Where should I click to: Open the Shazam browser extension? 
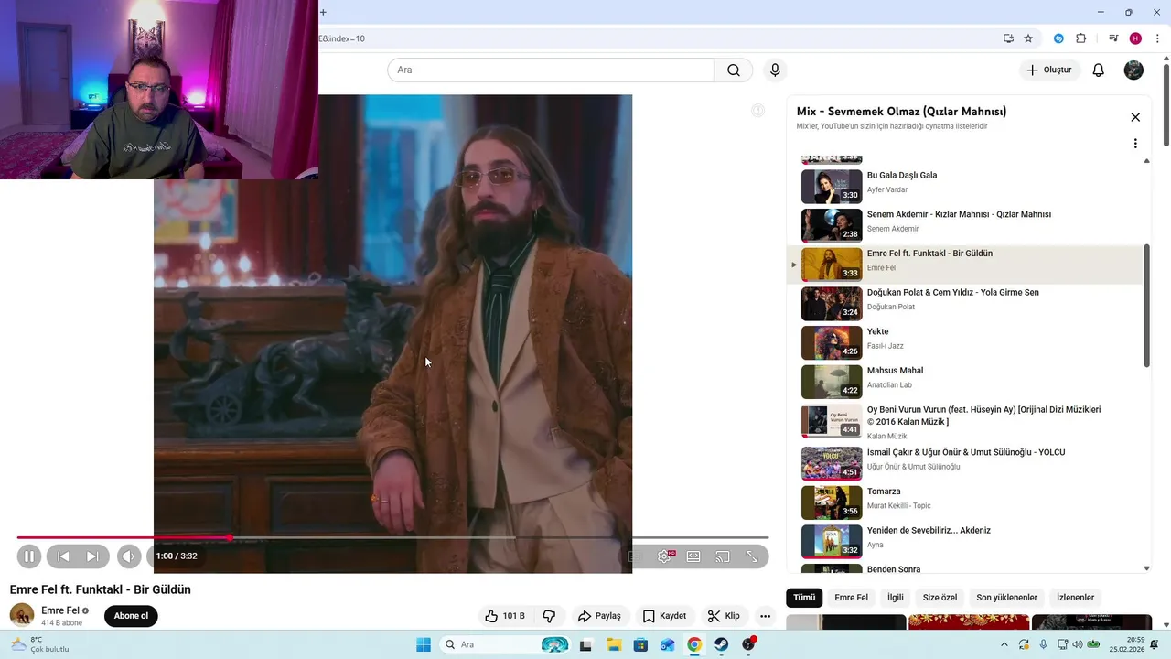tap(1058, 38)
